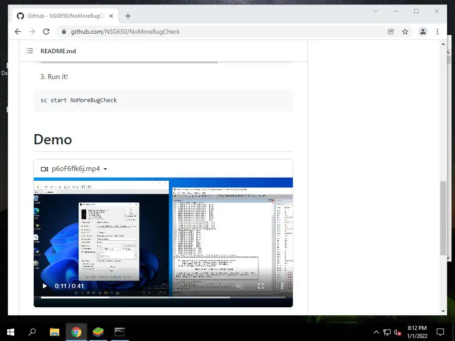Viewport: 455px width, 341px height.
Task: Open the Windows Start menu
Action: [11, 332]
